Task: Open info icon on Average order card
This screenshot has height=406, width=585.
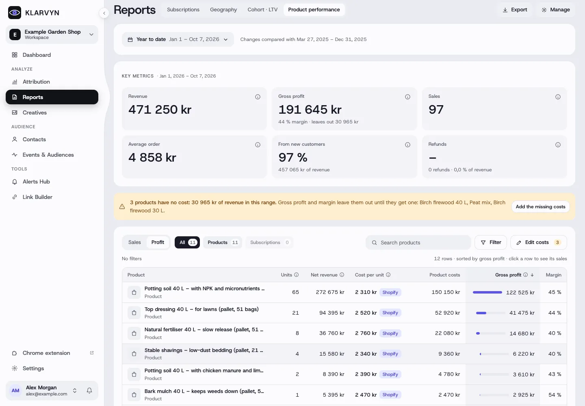Action: pyautogui.click(x=258, y=145)
